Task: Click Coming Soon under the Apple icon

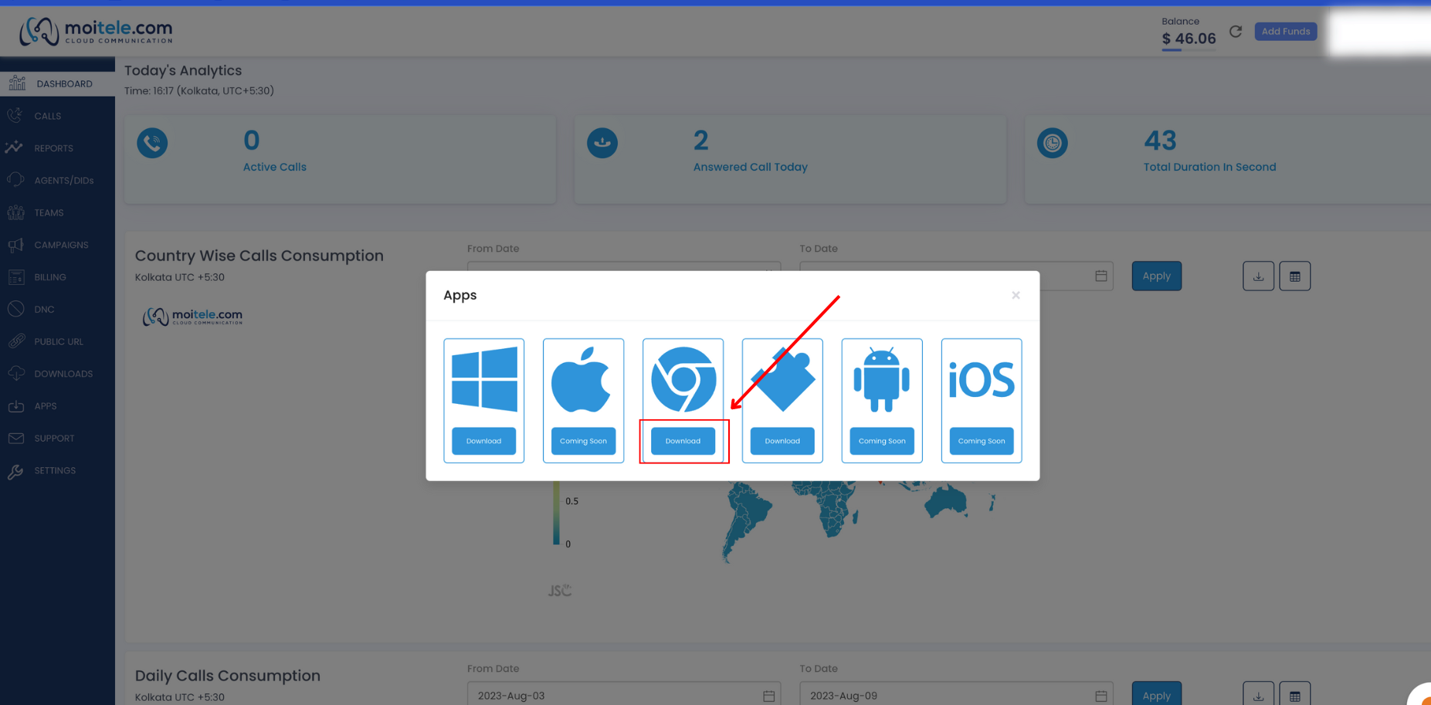Action: (583, 441)
